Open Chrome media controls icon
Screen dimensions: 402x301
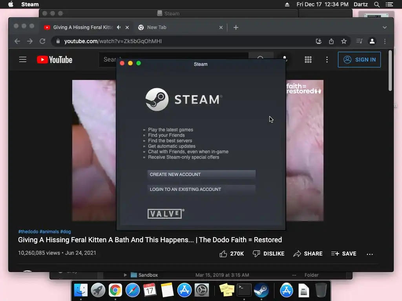point(359,41)
